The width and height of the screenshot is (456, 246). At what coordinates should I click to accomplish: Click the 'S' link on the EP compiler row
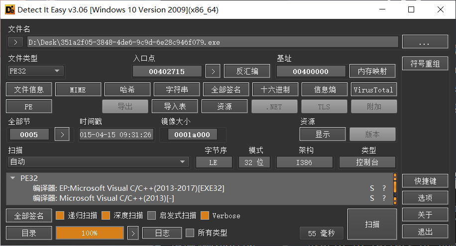pos(372,188)
